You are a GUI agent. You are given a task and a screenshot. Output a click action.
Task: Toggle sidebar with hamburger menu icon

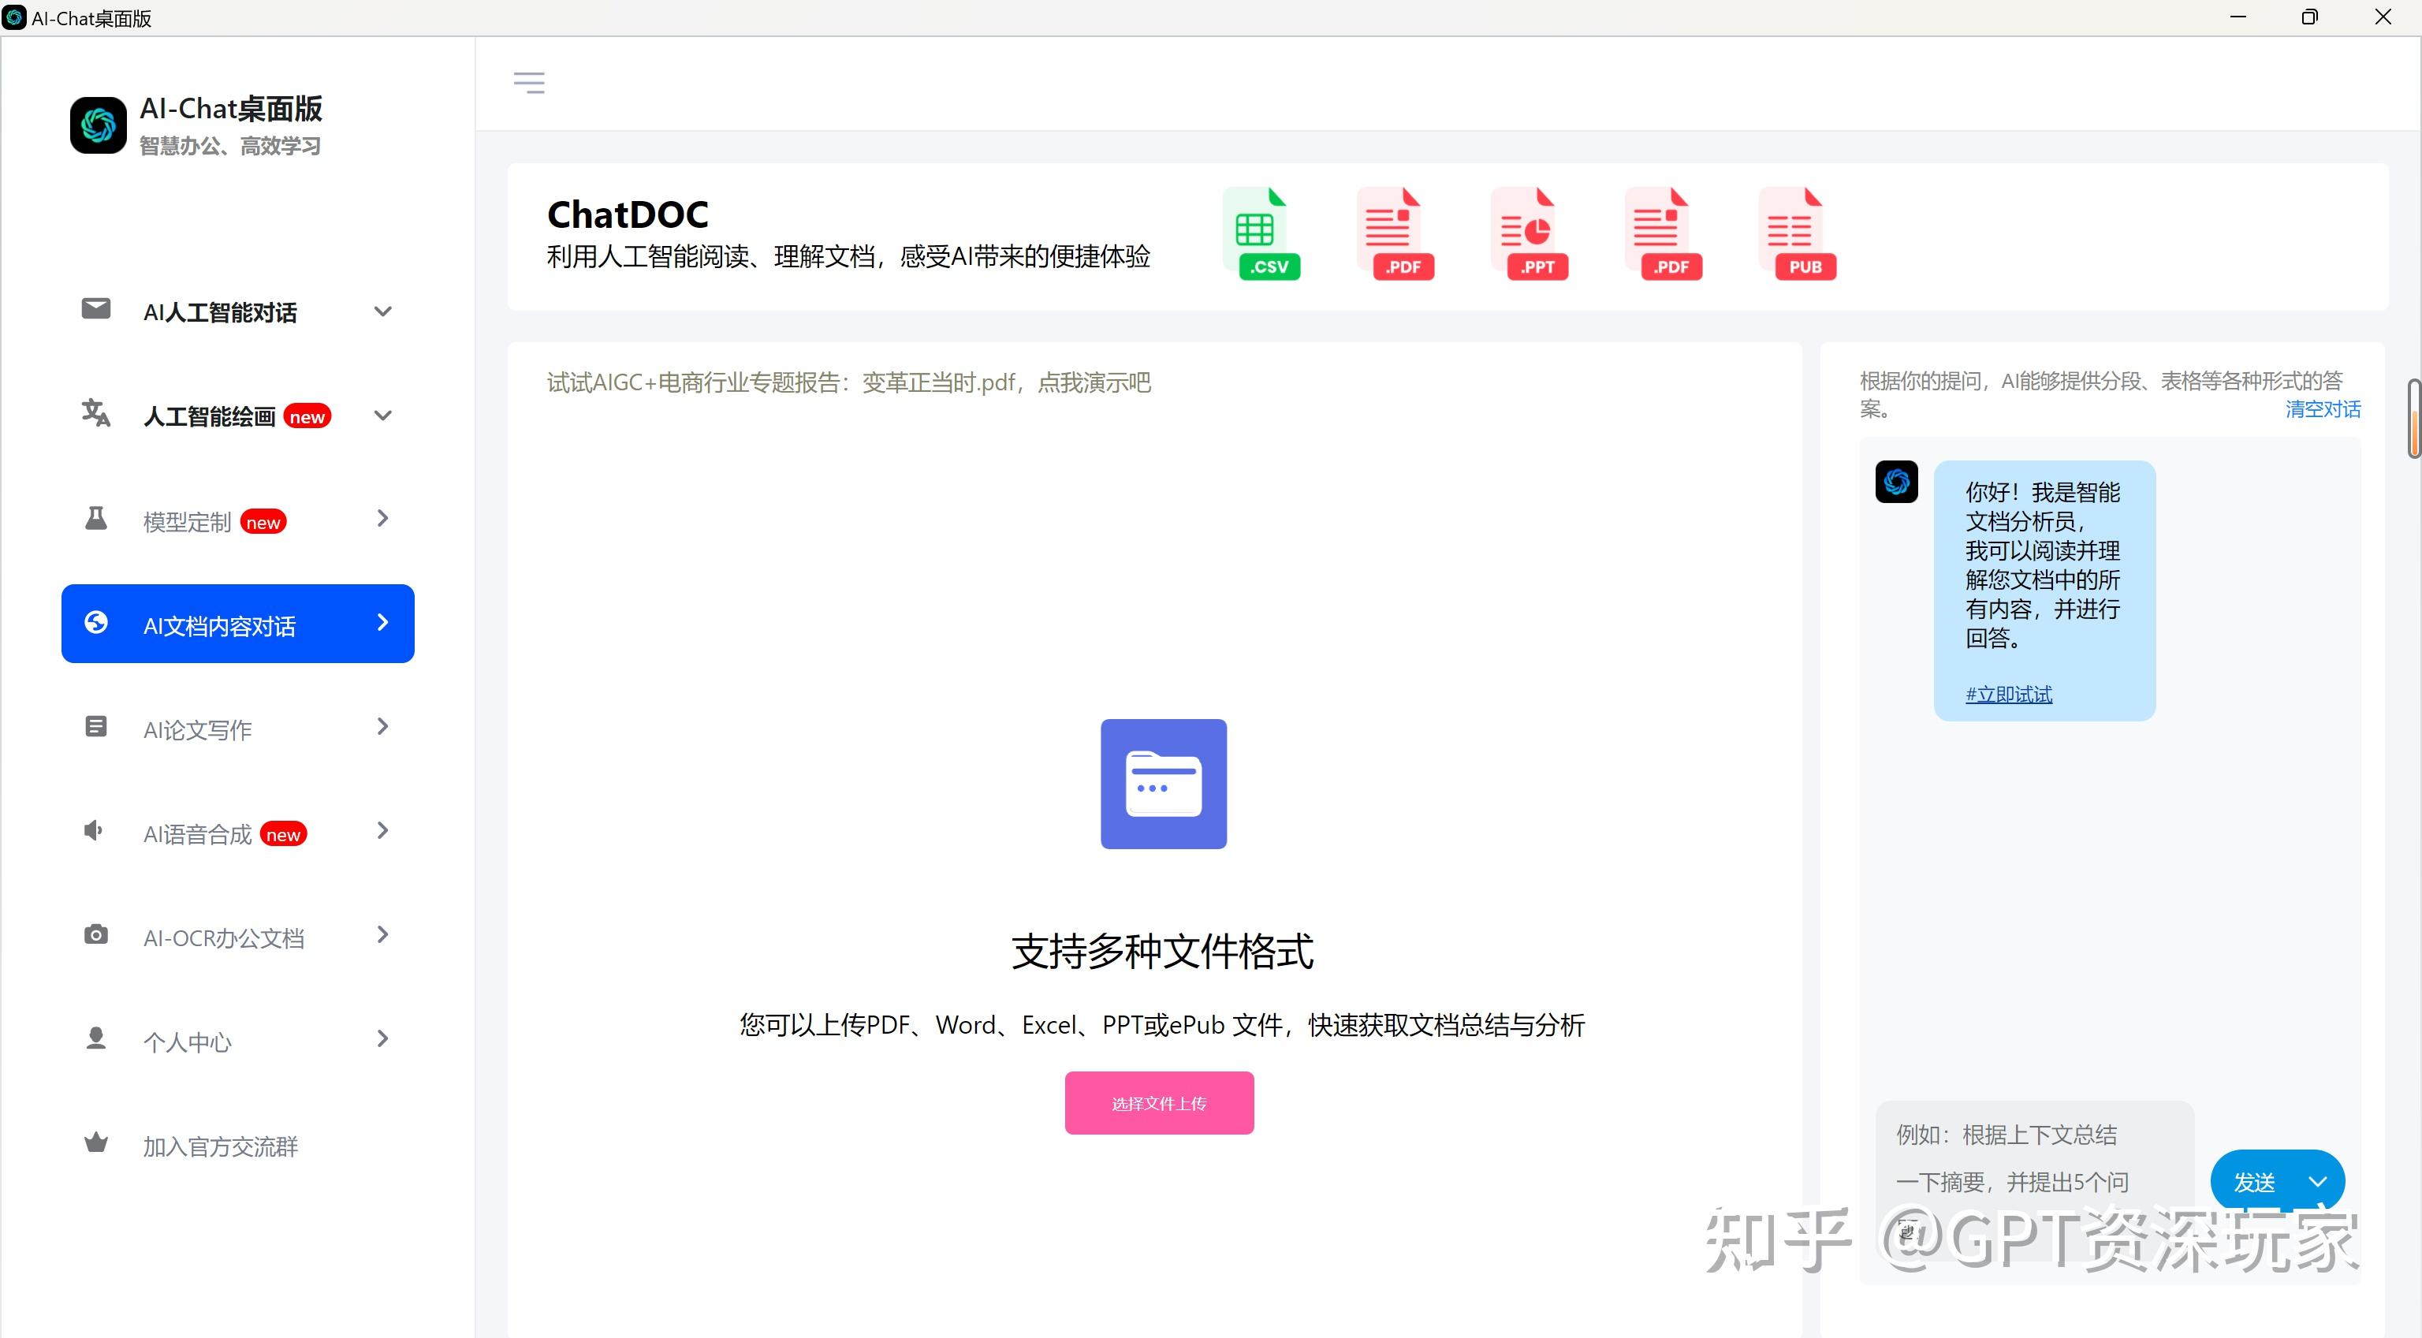(529, 83)
